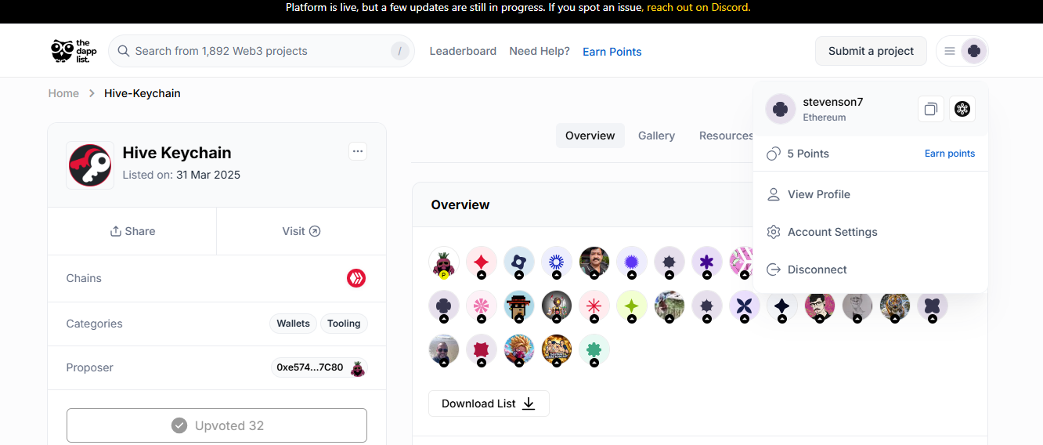Switch to the Overview tab
This screenshot has width=1043, height=445.
click(x=590, y=136)
